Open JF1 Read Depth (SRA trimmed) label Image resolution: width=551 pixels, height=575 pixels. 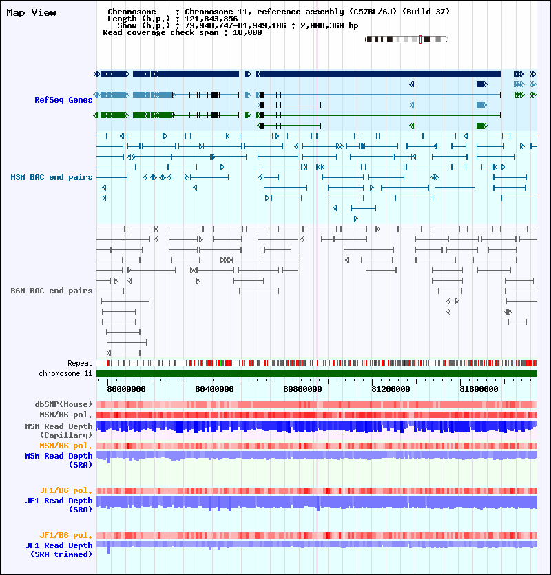point(59,550)
